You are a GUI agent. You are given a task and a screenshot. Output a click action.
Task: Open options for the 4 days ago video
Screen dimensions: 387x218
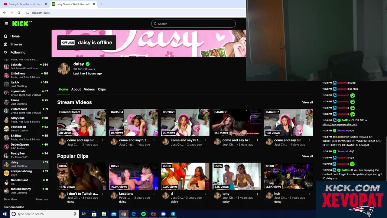click(309, 140)
